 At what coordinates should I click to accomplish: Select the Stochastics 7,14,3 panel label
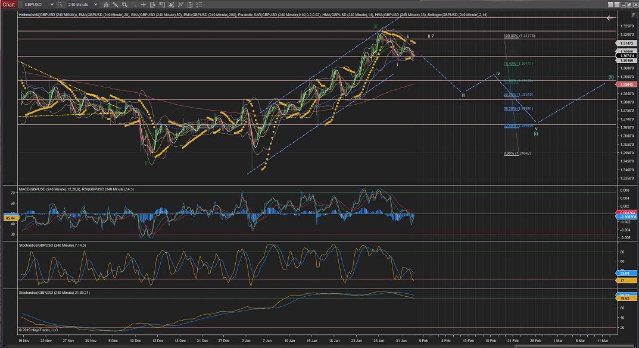(x=52, y=246)
